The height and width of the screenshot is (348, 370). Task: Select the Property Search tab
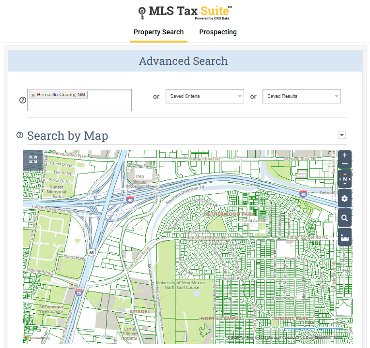tap(158, 32)
